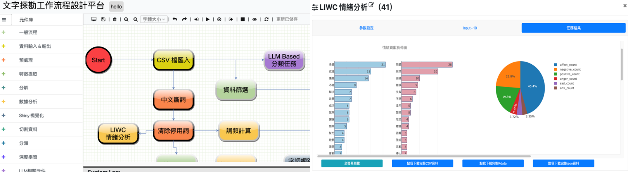Expand the 預處理 component category

[26, 60]
